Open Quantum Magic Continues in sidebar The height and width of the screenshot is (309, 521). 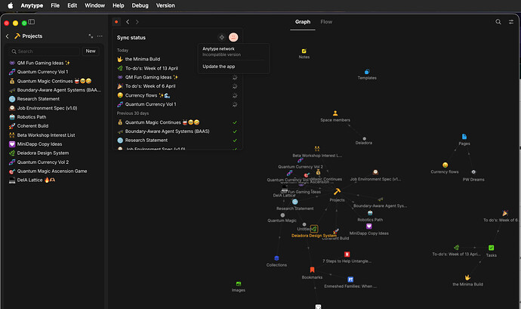pos(55,81)
